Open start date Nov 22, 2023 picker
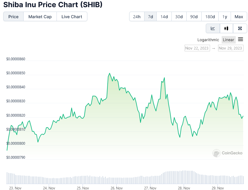The image size is (248, 190). coord(197,48)
